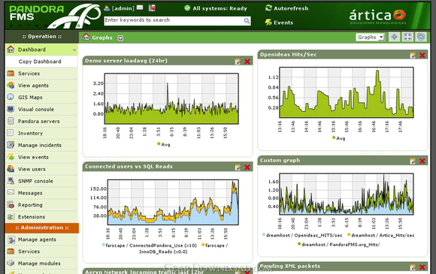Collapse the Dashboard menu chevron
This screenshot has width=436, height=274.
tap(74, 50)
